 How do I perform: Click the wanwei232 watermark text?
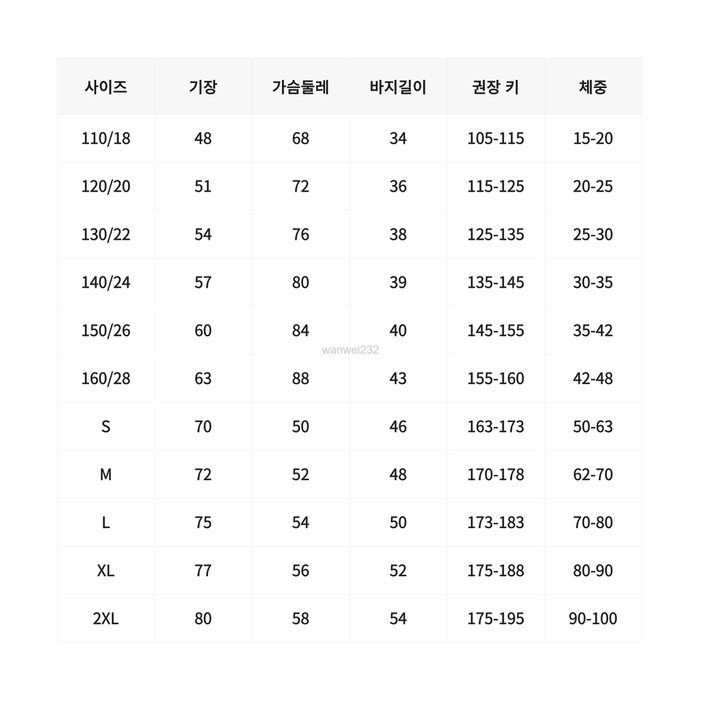(x=350, y=350)
